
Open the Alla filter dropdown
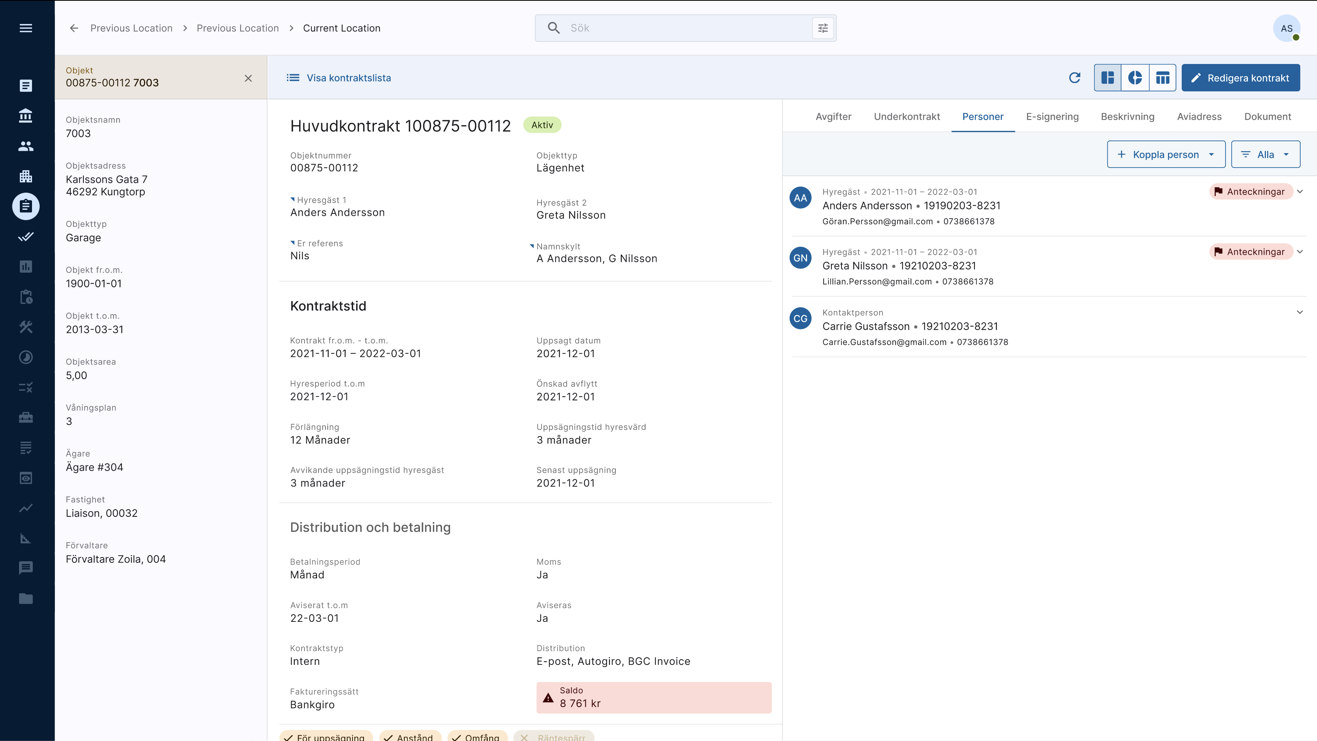tap(1265, 154)
